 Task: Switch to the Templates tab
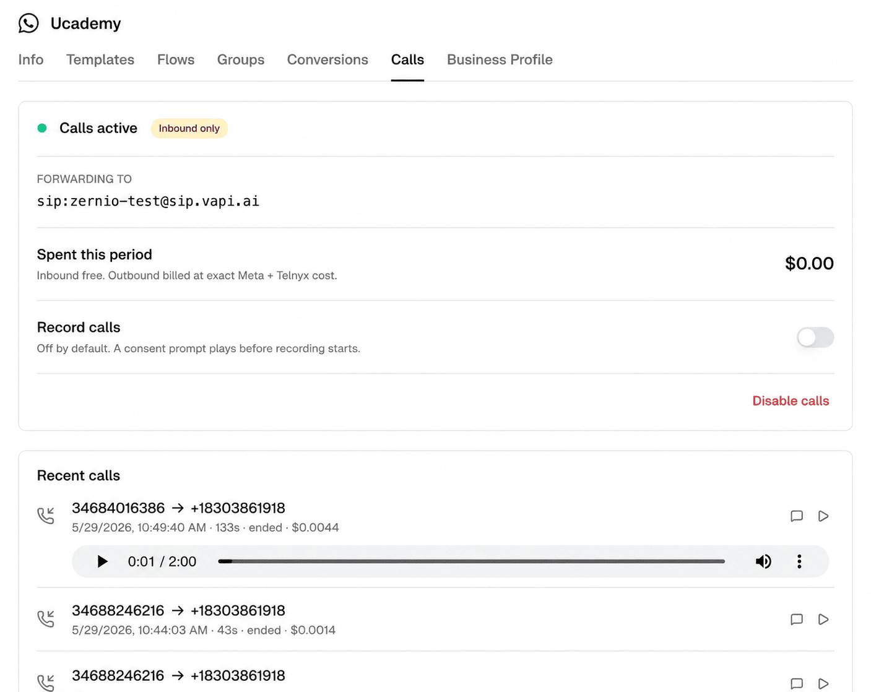[100, 59]
